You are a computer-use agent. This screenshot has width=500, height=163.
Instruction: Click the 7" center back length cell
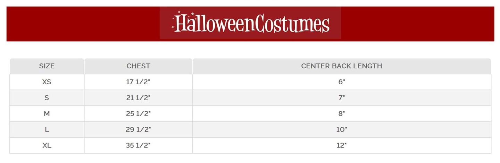(x=342, y=98)
